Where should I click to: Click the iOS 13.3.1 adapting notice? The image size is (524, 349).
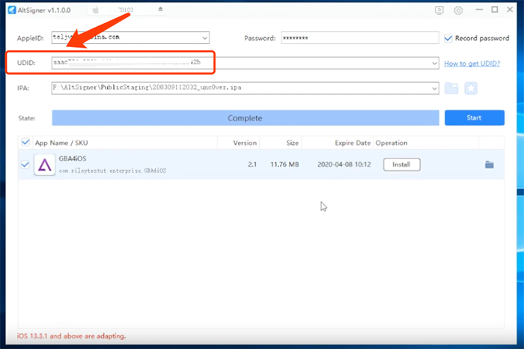click(72, 336)
